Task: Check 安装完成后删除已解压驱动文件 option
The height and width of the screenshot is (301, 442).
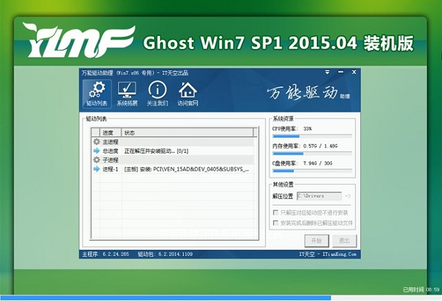Action: (276, 223)
